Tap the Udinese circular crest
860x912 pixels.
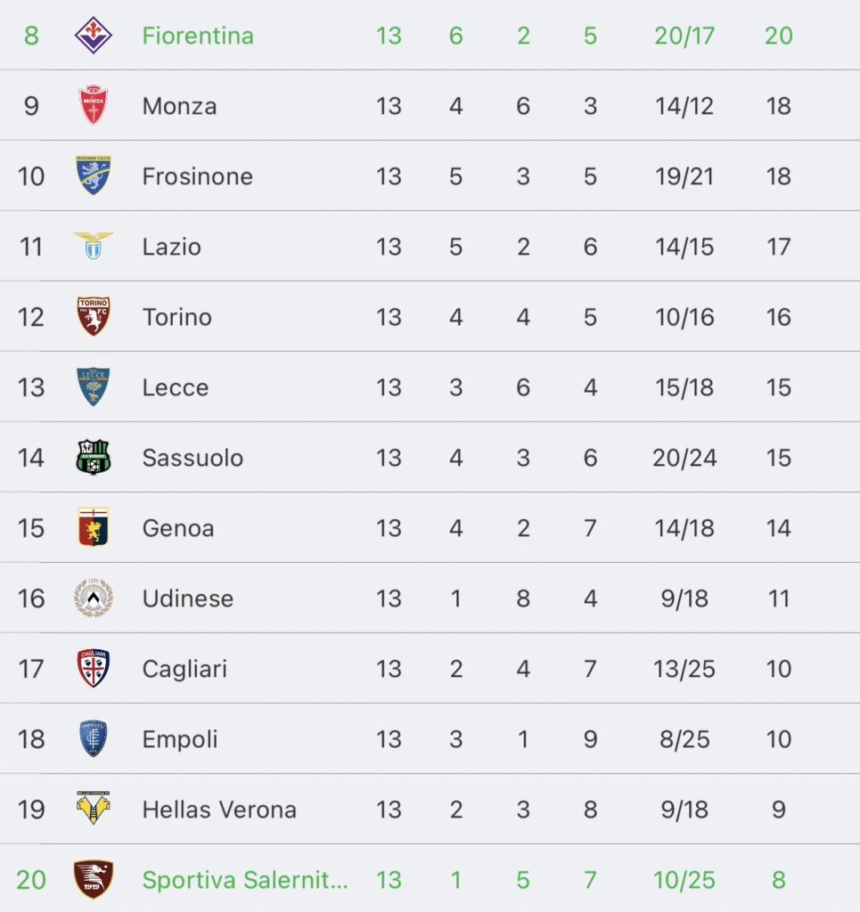click(93, 598)
